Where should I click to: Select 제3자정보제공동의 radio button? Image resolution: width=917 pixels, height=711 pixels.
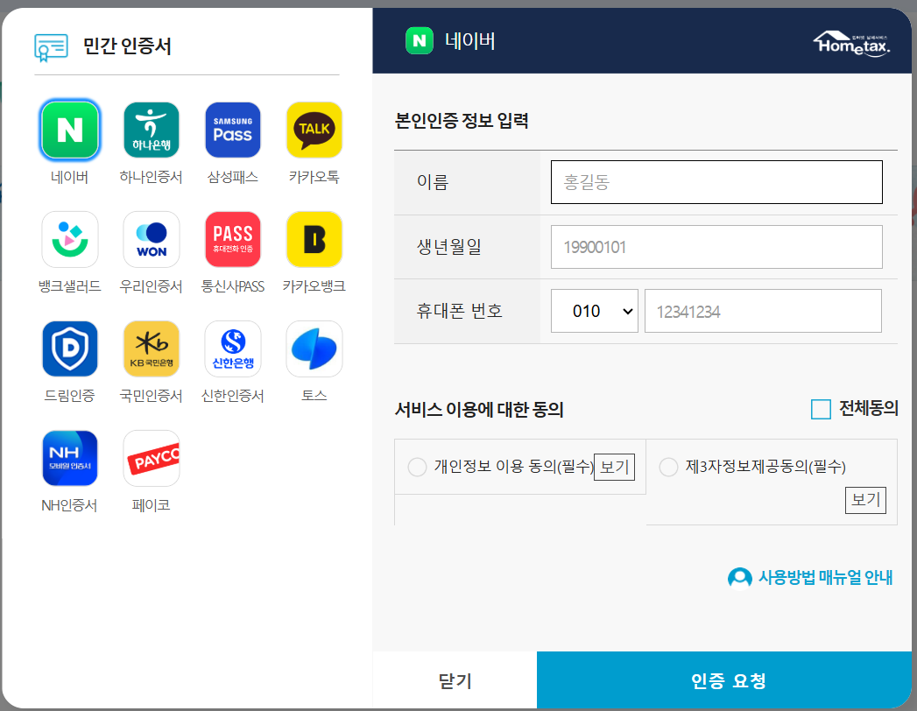point(668,468)
